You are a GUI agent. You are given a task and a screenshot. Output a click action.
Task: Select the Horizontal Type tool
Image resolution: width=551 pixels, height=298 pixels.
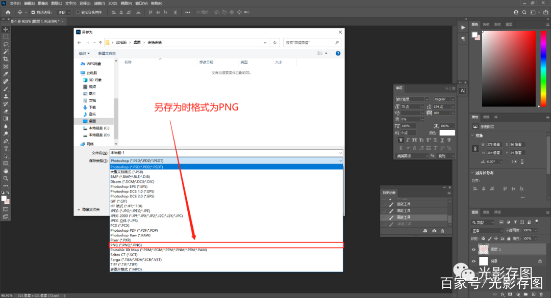point(6,148)
